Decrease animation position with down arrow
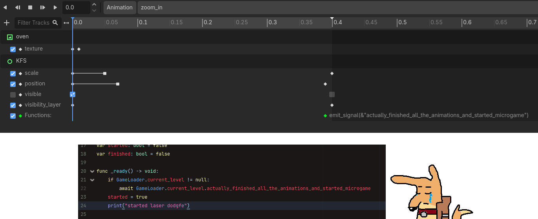Image resolution: width=538 pixels, height=219 pixels. coord(94,10)
